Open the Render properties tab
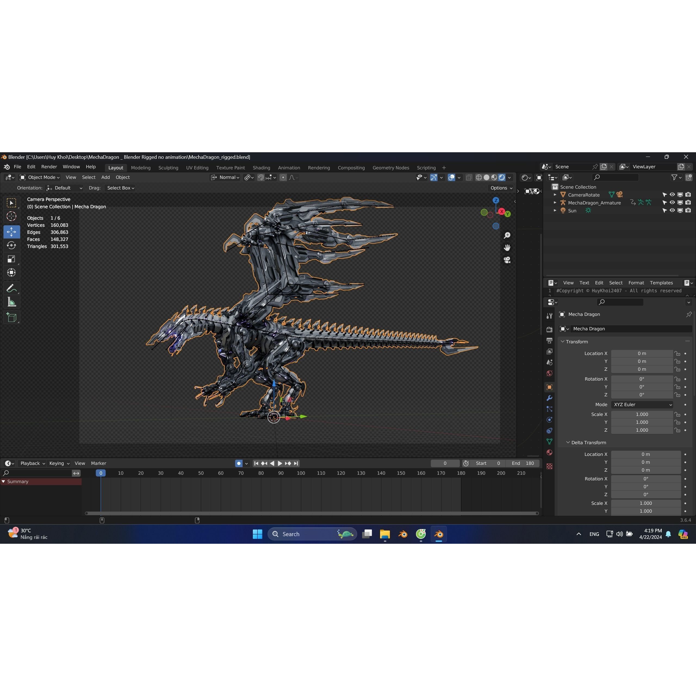 549,329
